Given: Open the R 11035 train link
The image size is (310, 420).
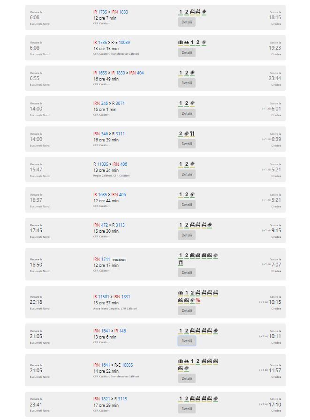Looking at the screenshot, I should [101, 164].
